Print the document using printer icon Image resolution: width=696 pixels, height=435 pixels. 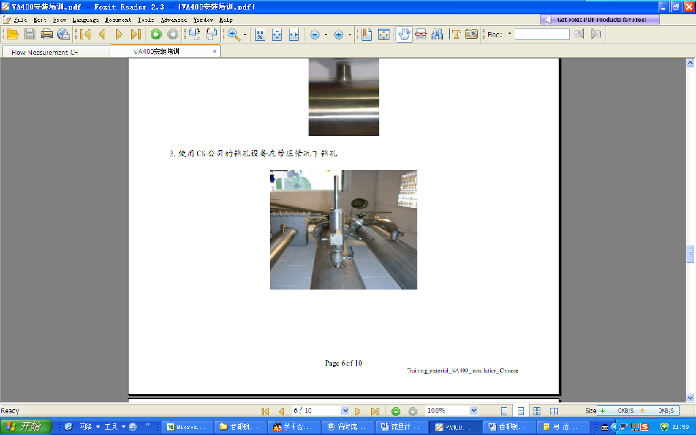(47, 34)
